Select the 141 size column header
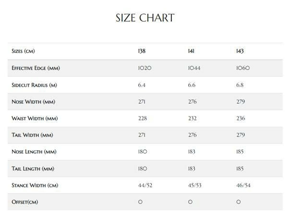 coord(191,51)
